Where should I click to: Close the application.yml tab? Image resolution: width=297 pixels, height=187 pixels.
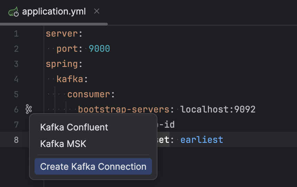tap(97, 11)
